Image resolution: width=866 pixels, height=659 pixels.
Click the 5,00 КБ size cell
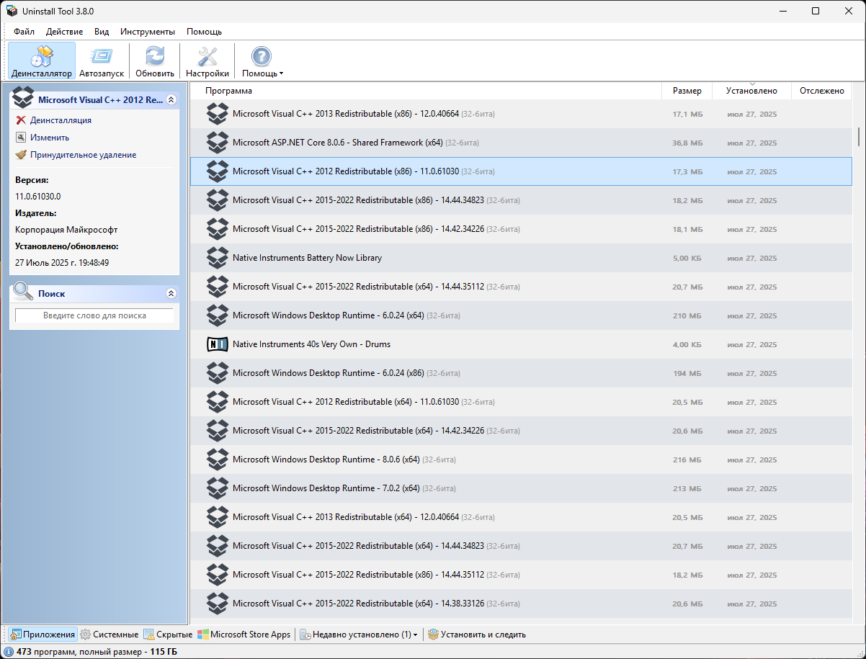[687, 258]
